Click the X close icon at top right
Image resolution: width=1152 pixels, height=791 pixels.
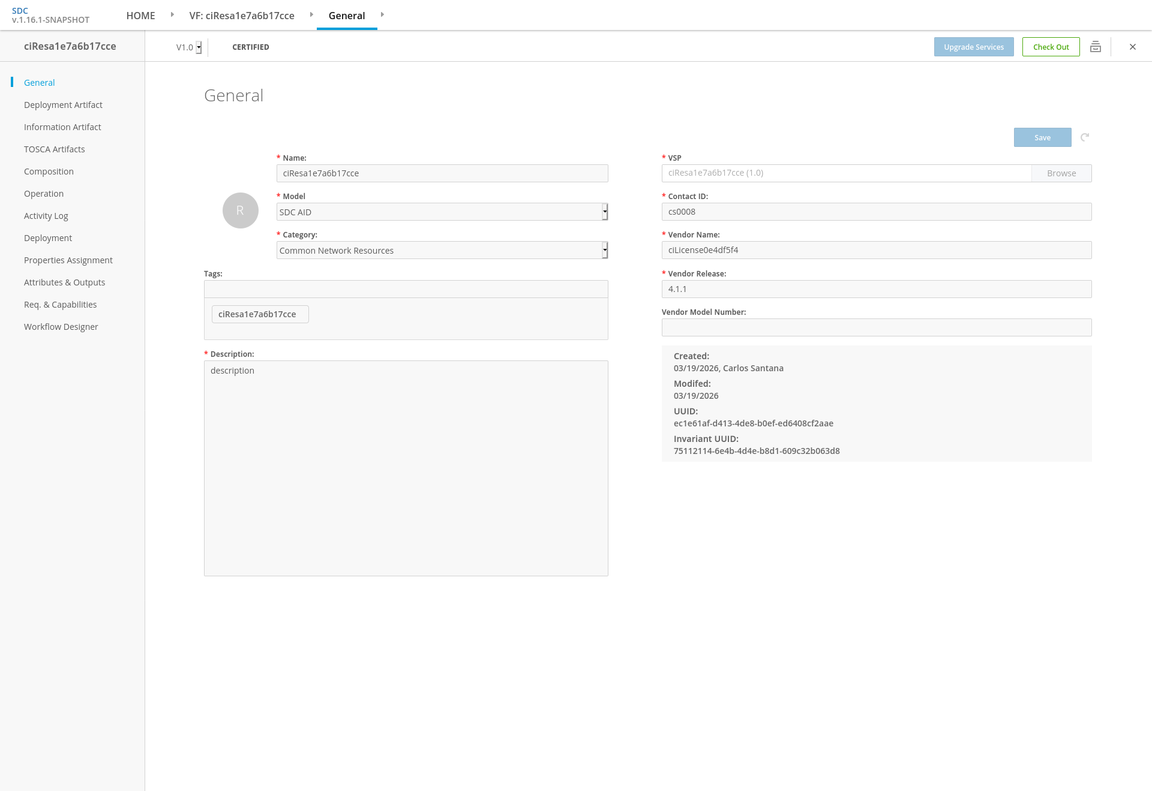tap(1132, 47)
